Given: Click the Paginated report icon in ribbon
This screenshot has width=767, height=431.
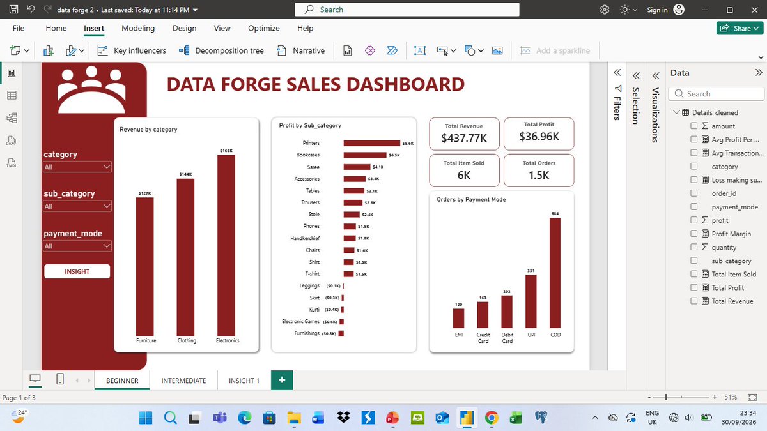Looking at the screenshot, I should point(348,50).
